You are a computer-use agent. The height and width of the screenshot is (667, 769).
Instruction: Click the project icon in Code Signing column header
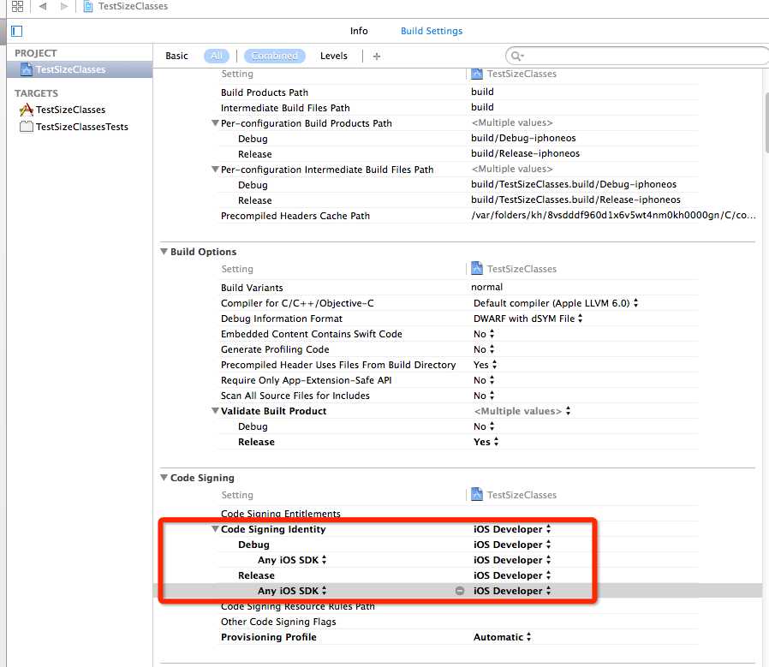click(477, 494)
